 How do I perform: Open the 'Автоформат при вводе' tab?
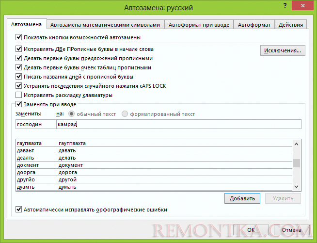[x=199, y=25]
